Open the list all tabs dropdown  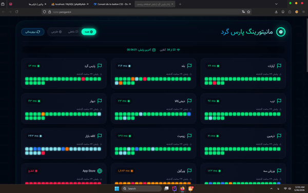[x=276, y=4]
